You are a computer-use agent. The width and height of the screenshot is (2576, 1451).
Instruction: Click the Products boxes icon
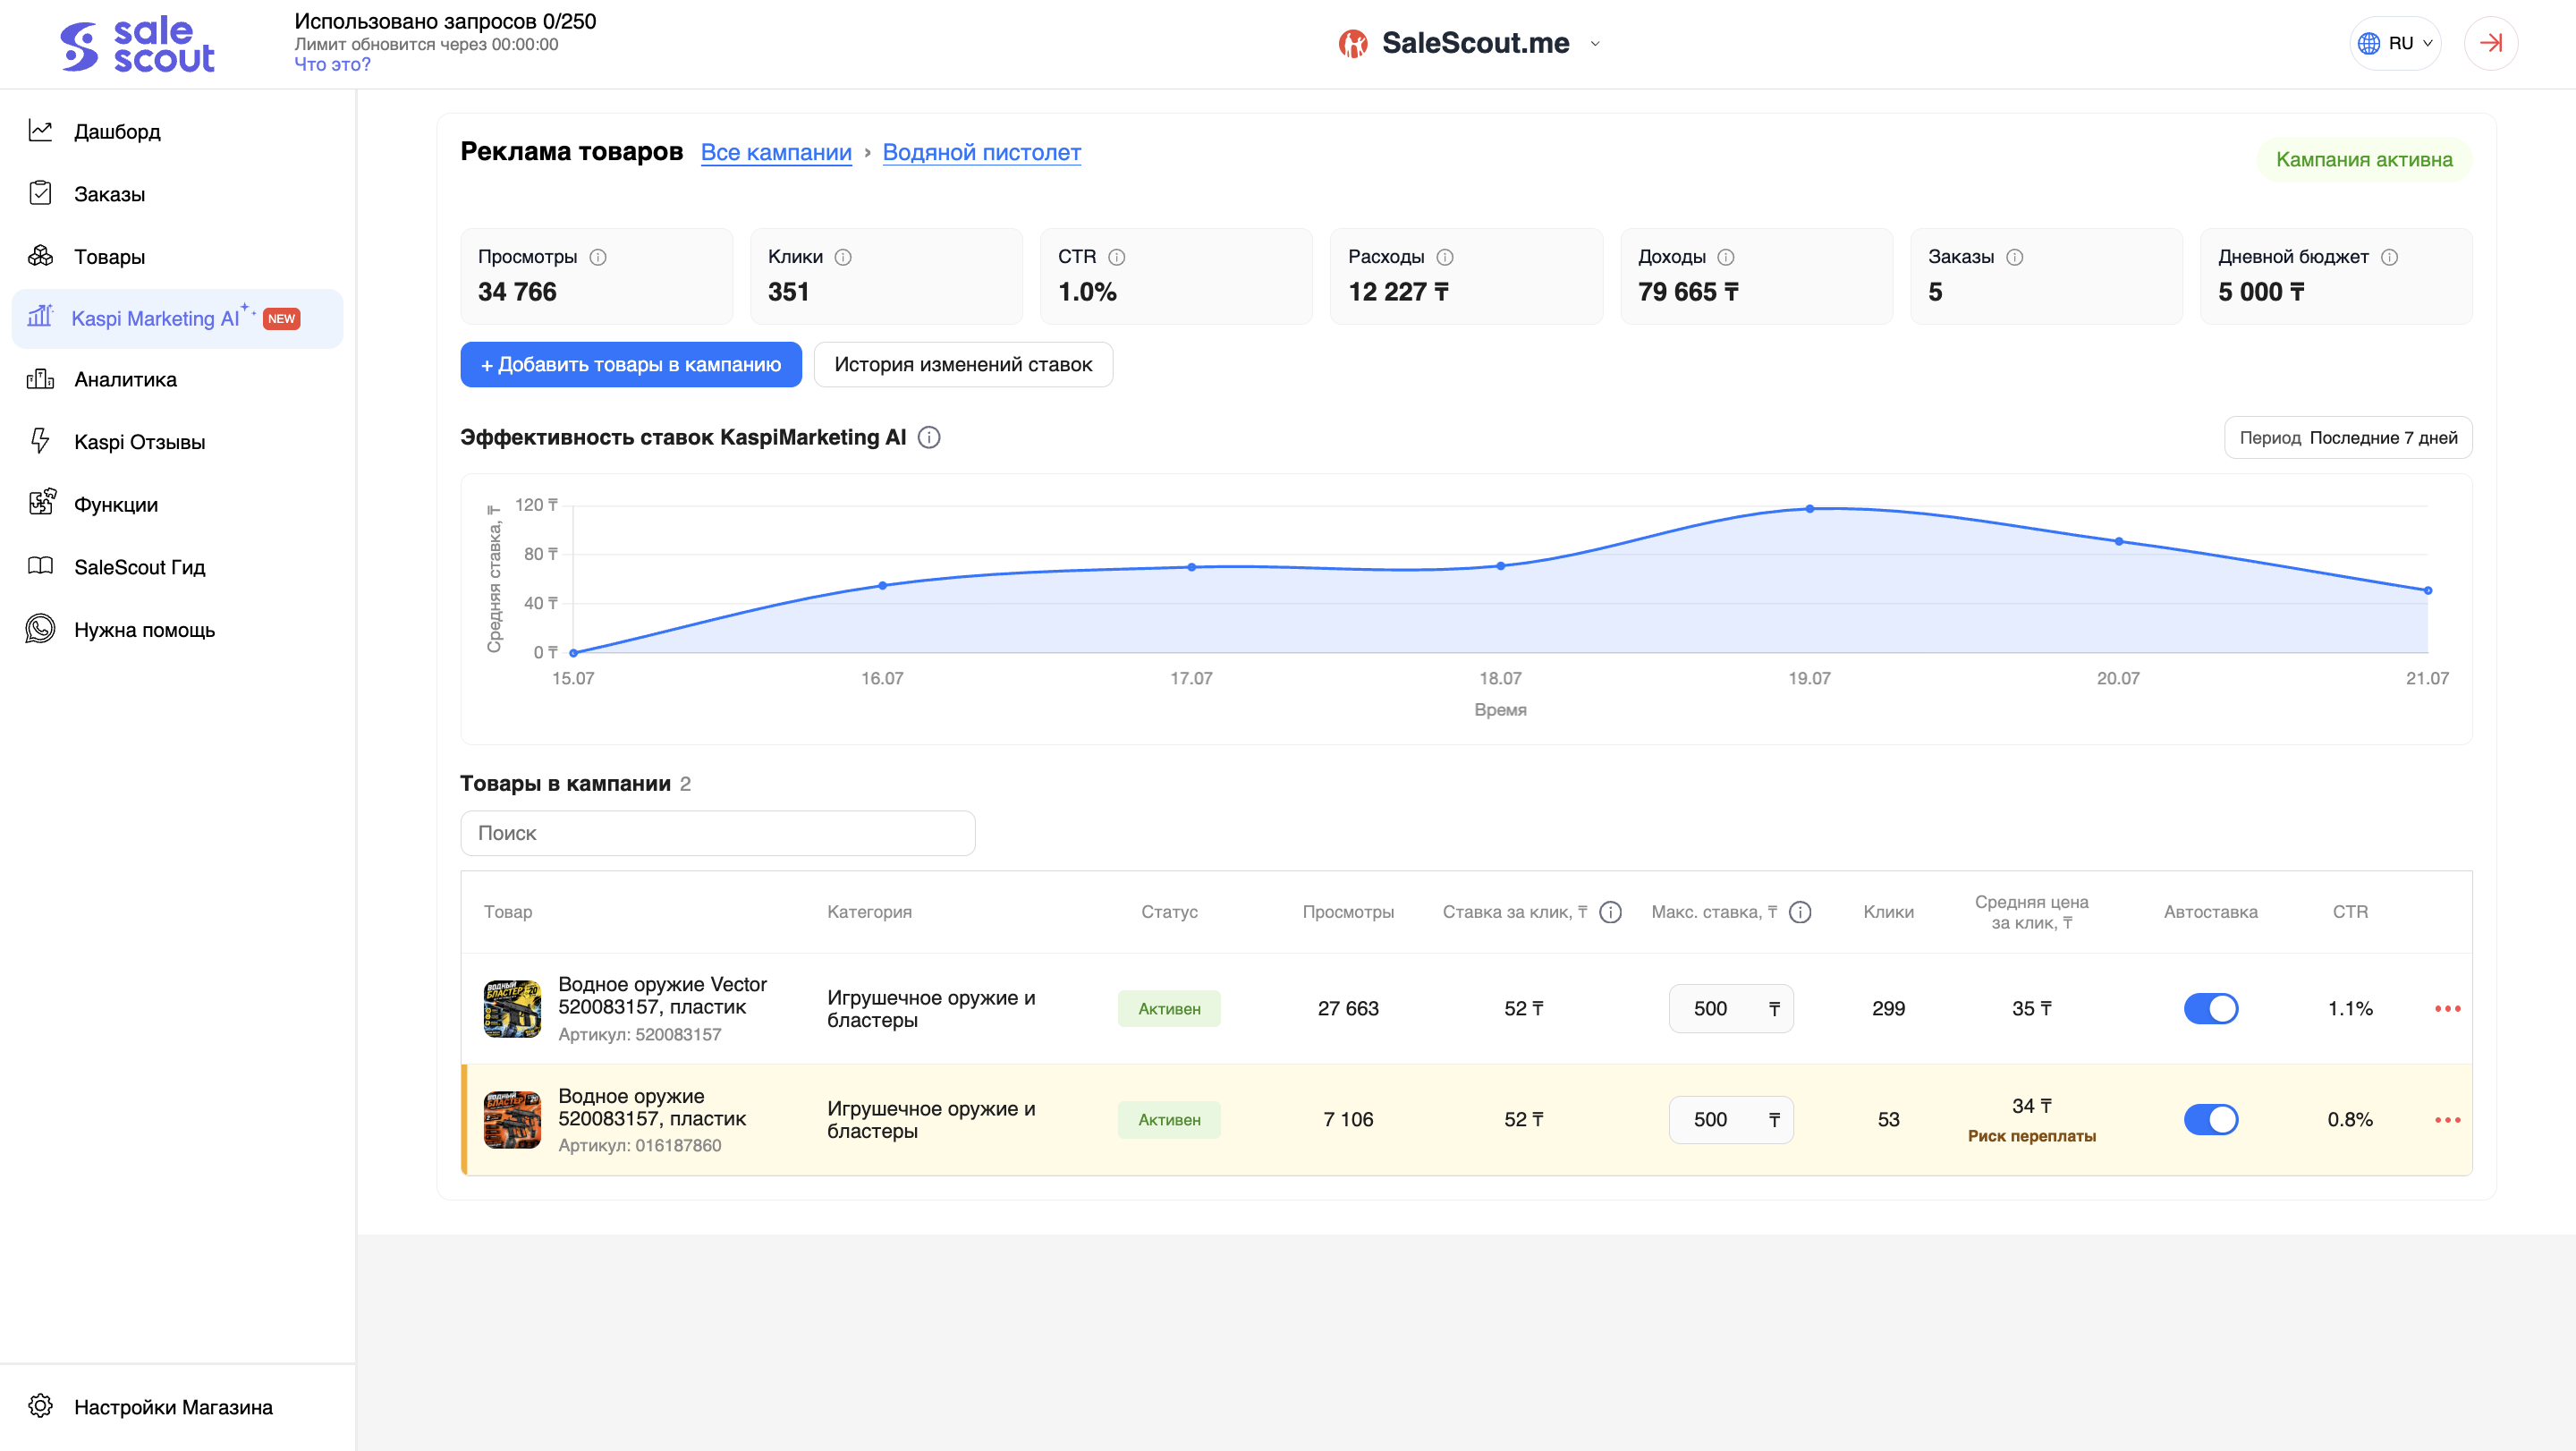[x=40, y=256]
